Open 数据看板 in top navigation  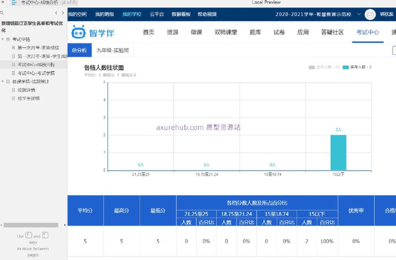point(181,14)
